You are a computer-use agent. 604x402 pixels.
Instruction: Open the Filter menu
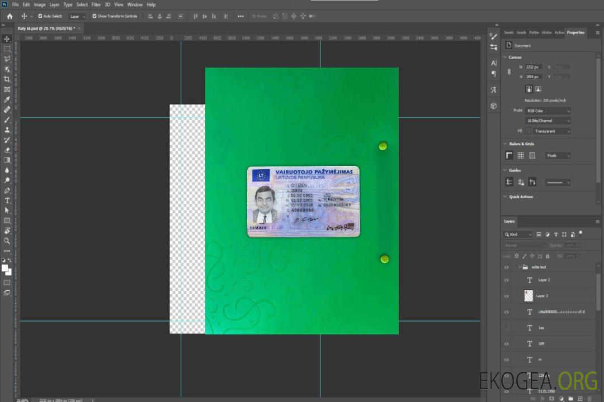click(96, 4)
